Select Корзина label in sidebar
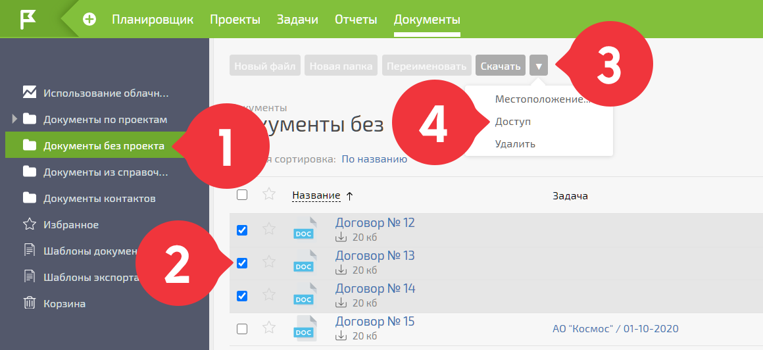Image resolution: width=763 pixels, height=350 pixels. point(64,303)
